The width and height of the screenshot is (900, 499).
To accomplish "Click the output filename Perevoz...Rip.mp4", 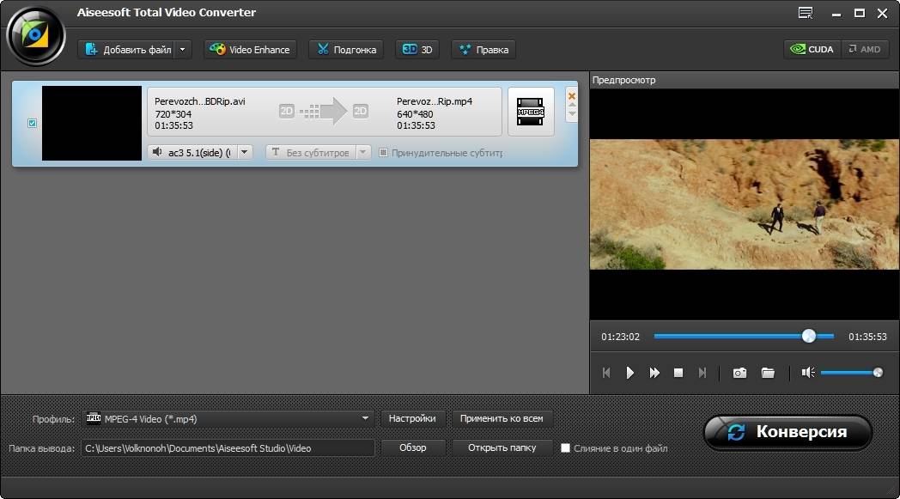I will coord(435,101).
